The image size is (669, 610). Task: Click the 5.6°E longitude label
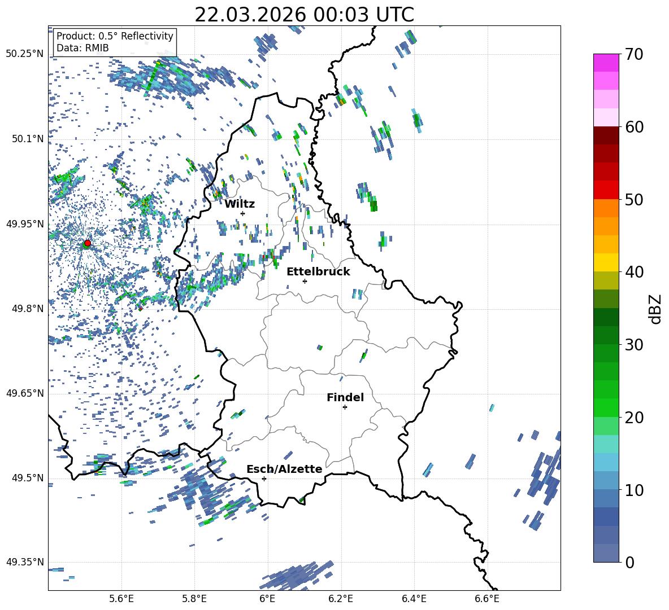pos(121,599)
